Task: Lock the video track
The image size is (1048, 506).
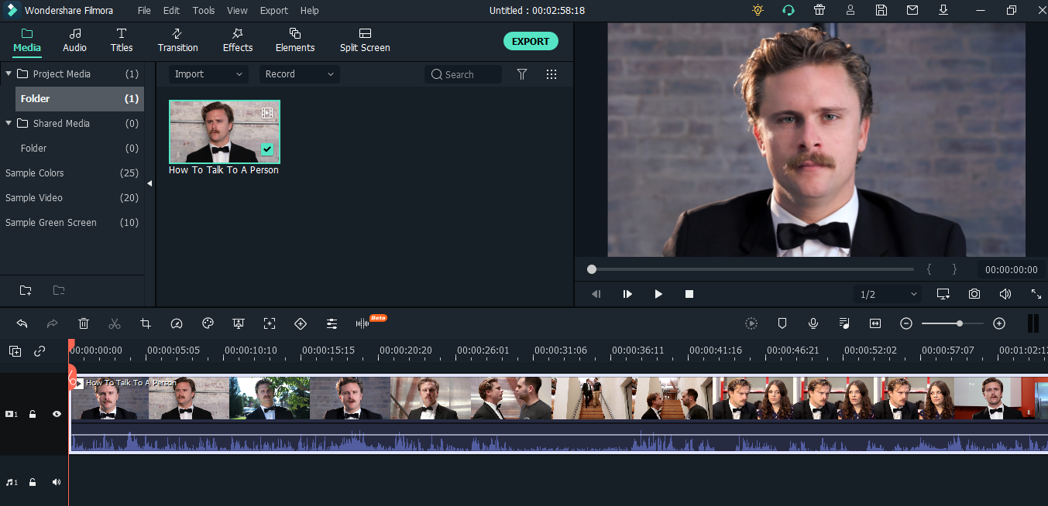Action: click(32, 414)
